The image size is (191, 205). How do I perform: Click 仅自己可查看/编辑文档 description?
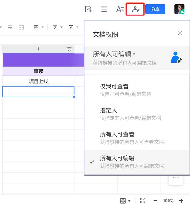(125, 94)
